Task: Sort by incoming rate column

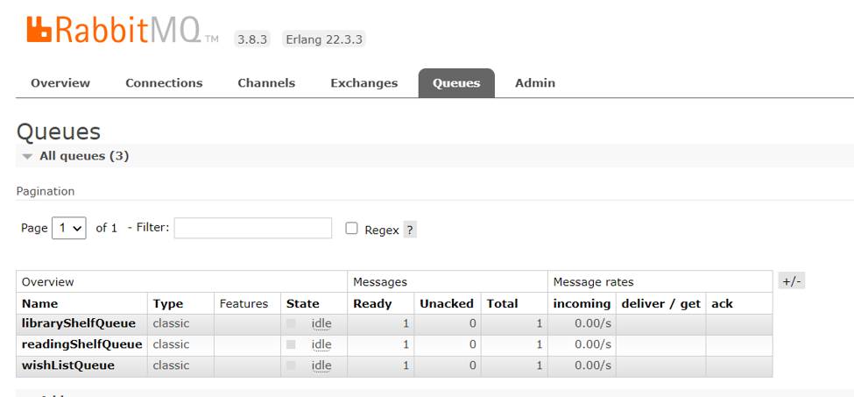Action: pos(582,304)
